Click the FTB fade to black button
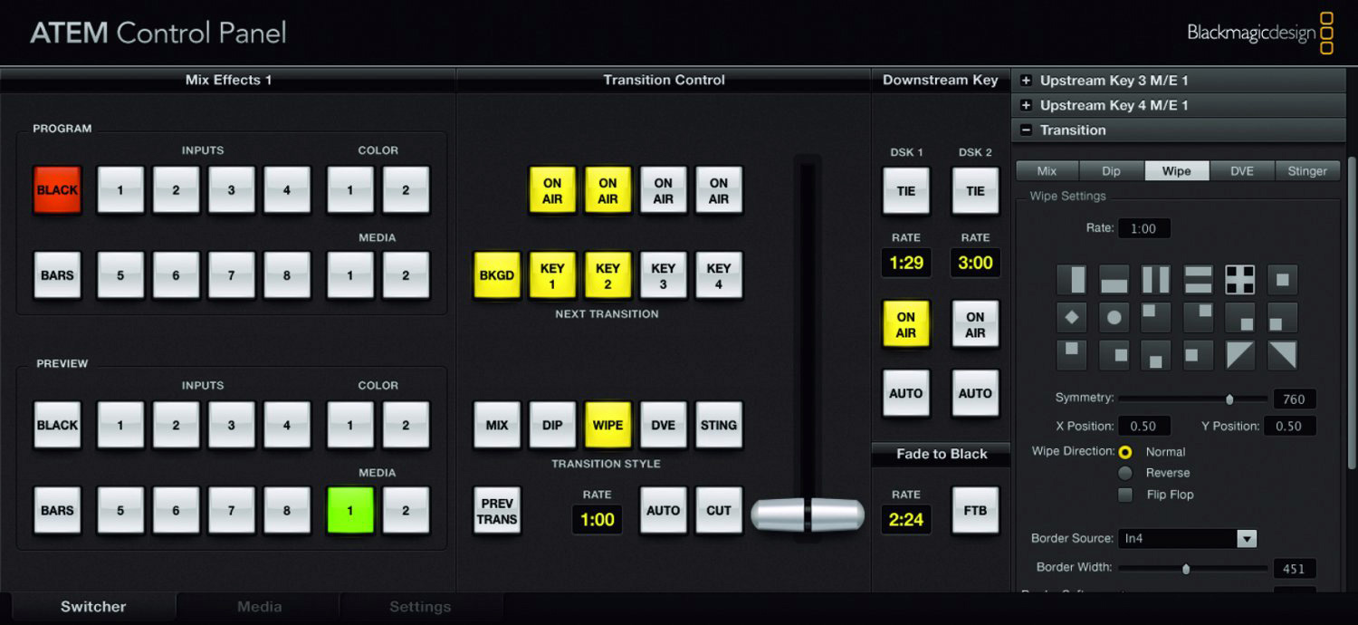The image size is (1358, 625). (x=975, y=511)
